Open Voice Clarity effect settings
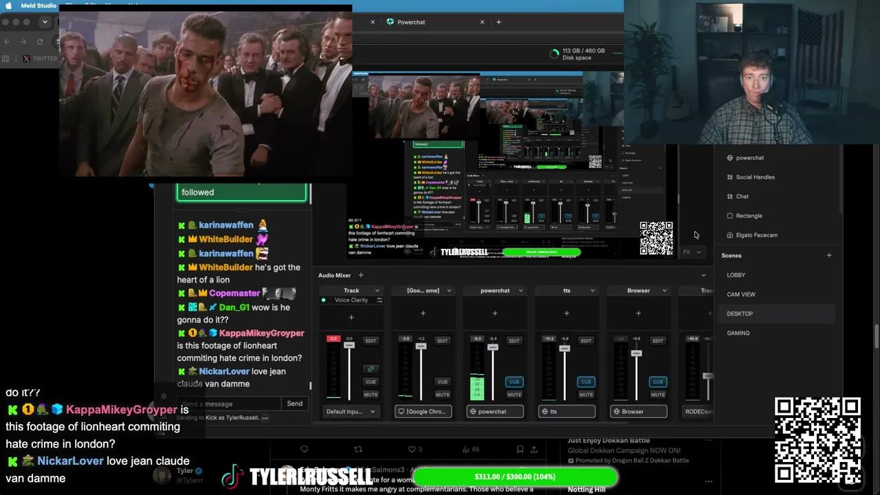880x495 pixels. (379, 300)
